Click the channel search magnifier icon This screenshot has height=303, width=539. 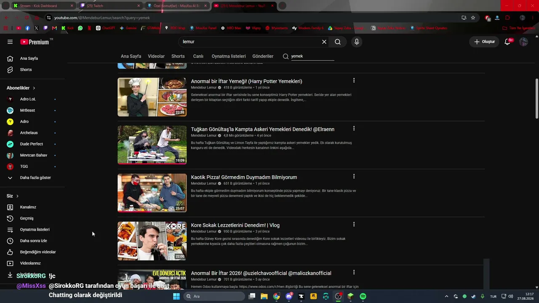[x=286, y=56]
